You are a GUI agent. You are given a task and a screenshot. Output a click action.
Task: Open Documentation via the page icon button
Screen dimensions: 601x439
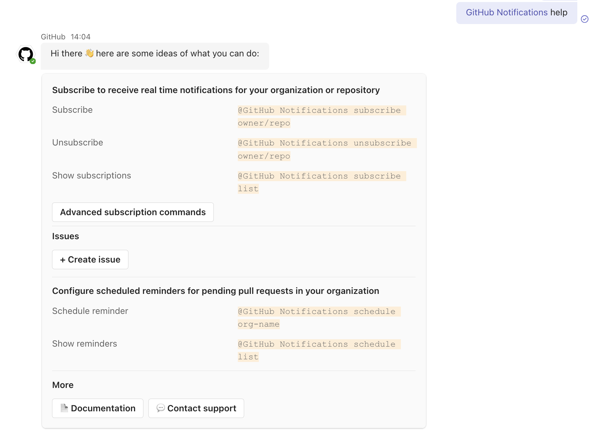click(97, 408)
